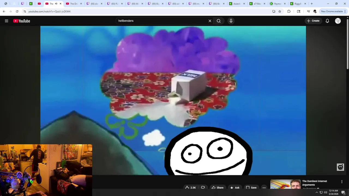The height and width of the screenshot is (196, 349).
Task: Click the video player to pause
Action: point(173,100)
